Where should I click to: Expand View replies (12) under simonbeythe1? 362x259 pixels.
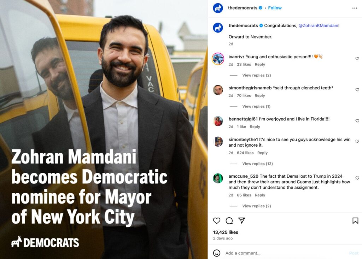coord(257,164)
